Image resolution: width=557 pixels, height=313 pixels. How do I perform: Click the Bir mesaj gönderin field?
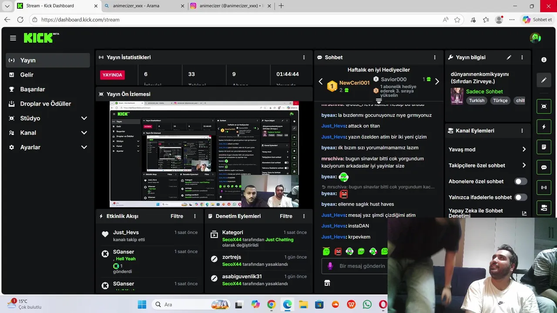coord(362,266)
